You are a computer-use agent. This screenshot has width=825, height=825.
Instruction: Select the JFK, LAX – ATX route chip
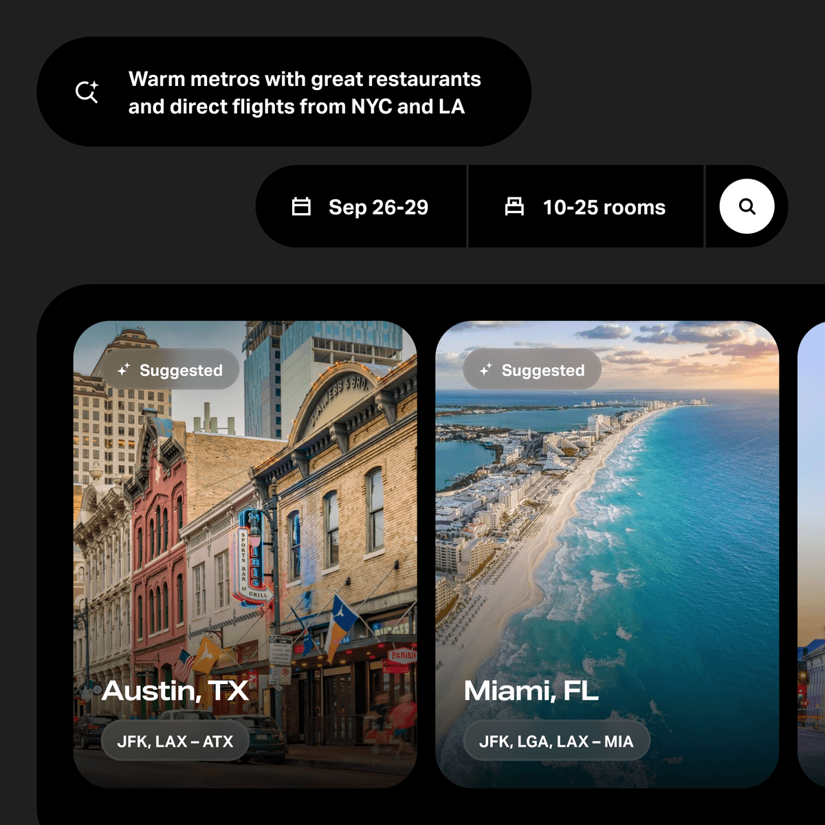(x=175, y=740)
